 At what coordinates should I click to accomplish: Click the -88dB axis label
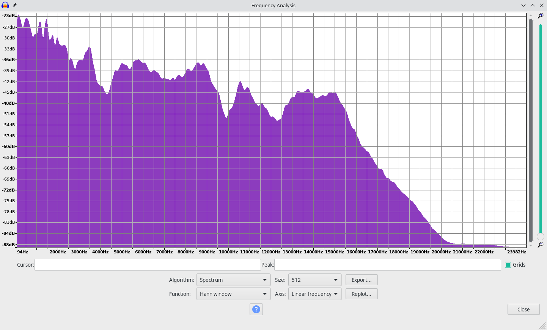click(8, 245)
